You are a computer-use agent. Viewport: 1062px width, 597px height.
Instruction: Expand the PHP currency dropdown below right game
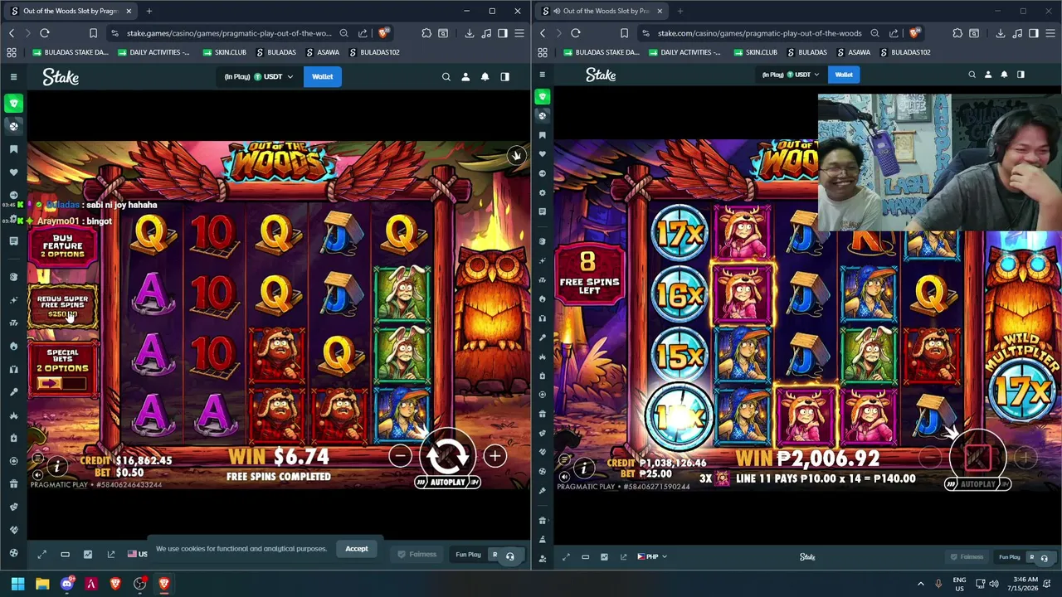coord(652,556)
